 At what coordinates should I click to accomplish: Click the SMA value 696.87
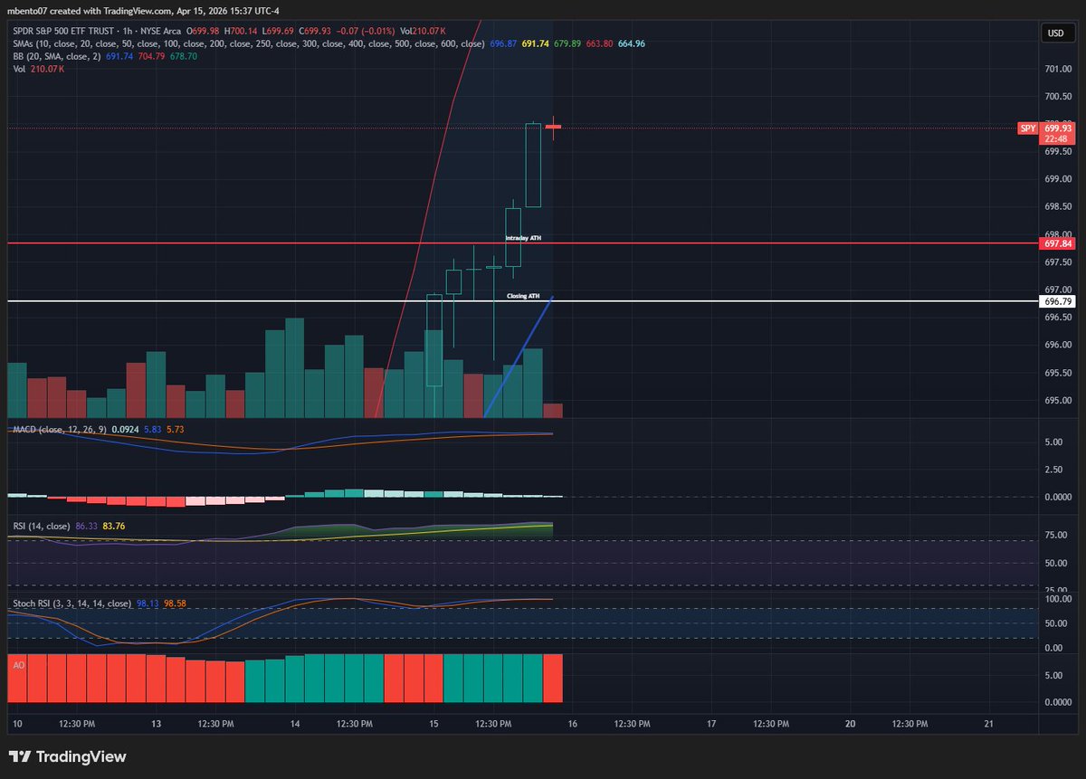[502, 43]
